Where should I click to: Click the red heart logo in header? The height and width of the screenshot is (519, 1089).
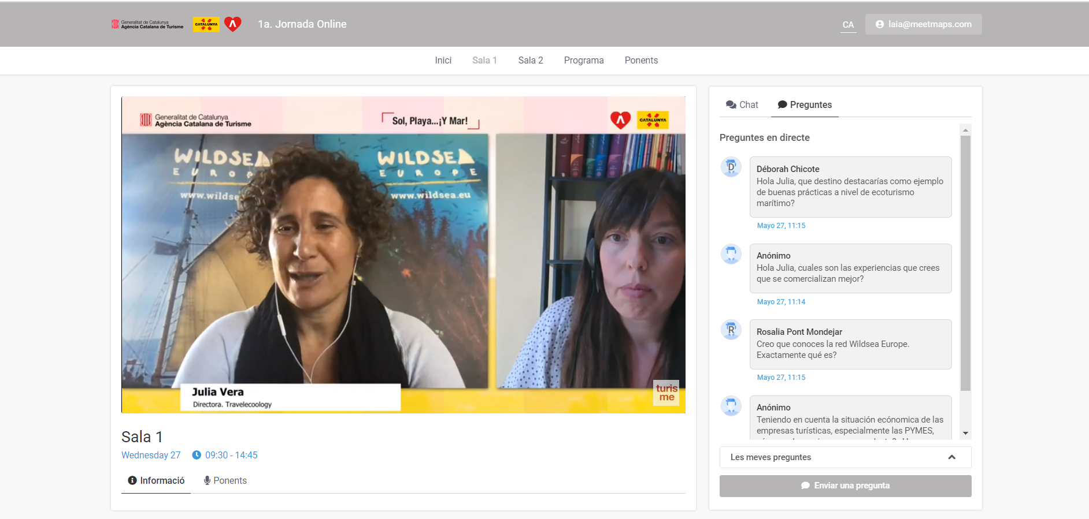(x=232, y=24)
